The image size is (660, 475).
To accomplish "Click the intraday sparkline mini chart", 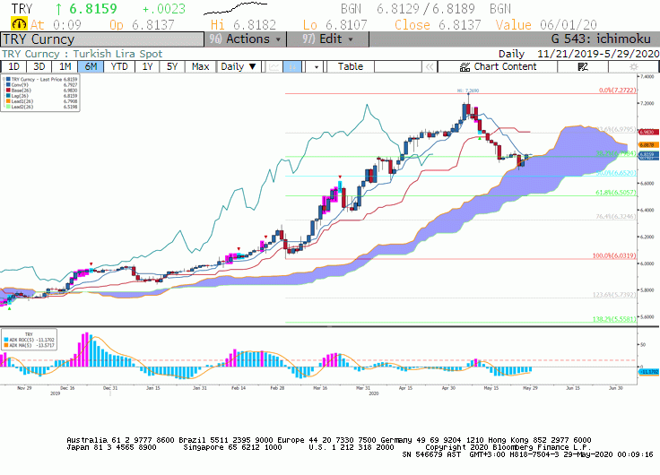I will click(235, 8).
